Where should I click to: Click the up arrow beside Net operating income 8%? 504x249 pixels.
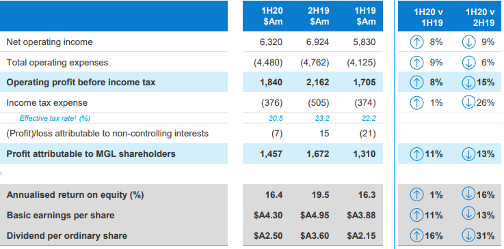pyautogui.click(x=416, y=42)
